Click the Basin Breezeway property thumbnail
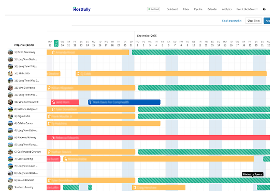 coord(10,52)
